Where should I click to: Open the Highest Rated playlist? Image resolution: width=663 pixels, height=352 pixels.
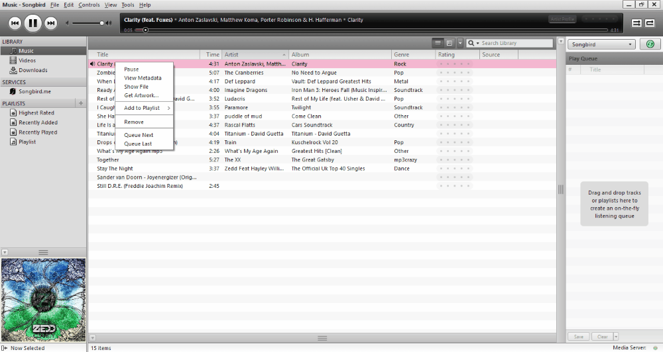(43, 112)
